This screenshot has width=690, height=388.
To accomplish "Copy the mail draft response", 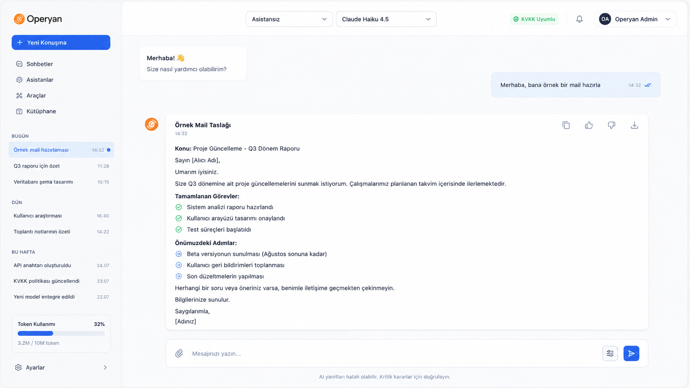I will (566, 125).
